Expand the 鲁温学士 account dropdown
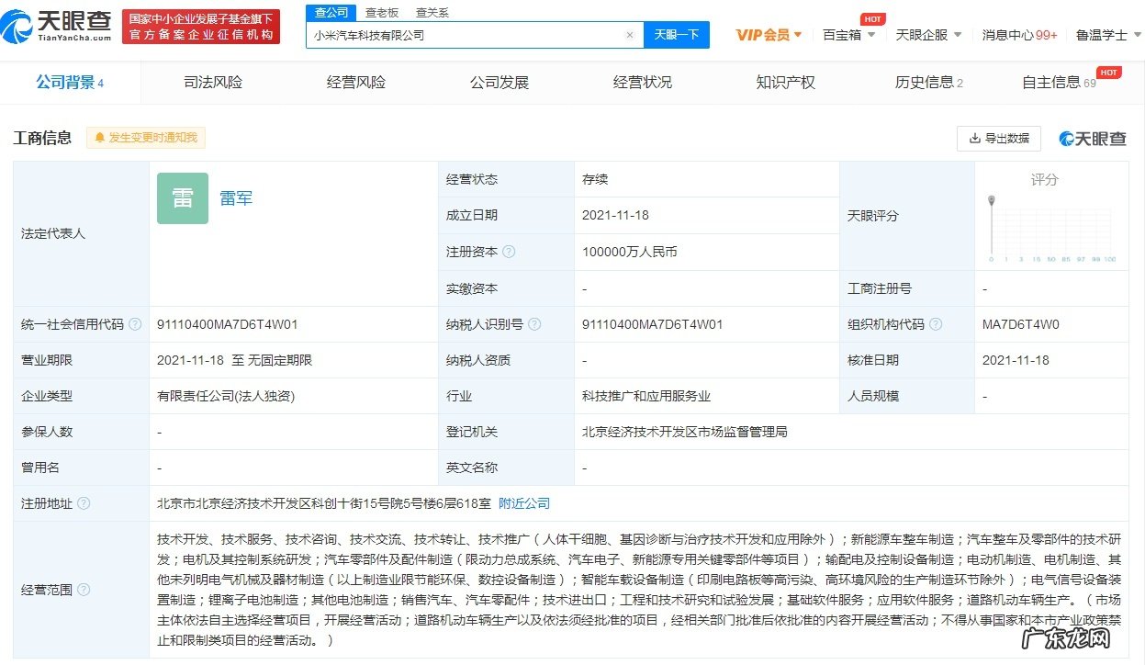 1106,33
